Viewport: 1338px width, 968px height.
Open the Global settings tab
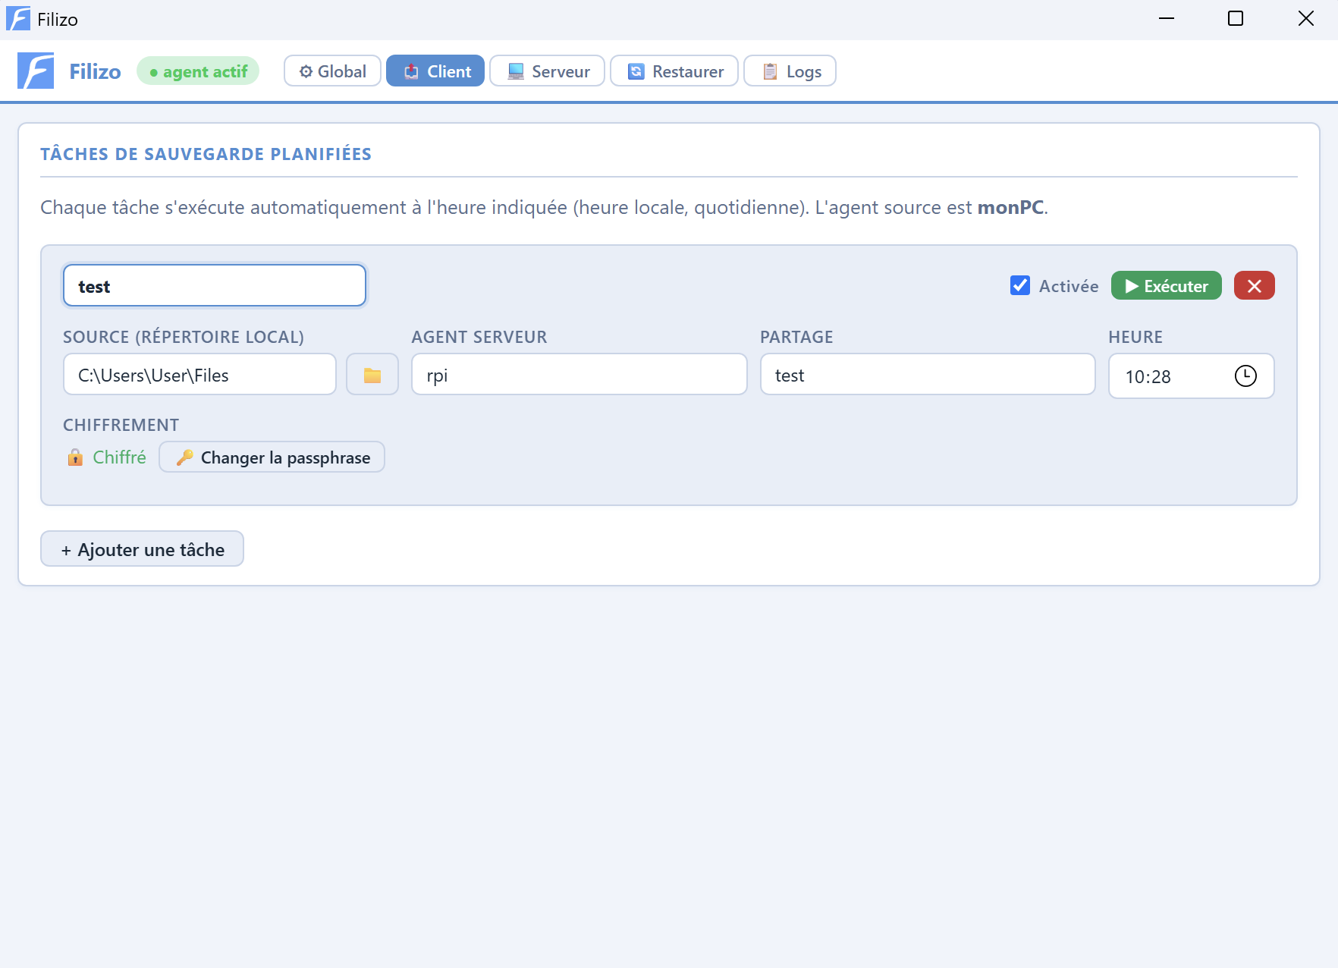tap(332, 71)
